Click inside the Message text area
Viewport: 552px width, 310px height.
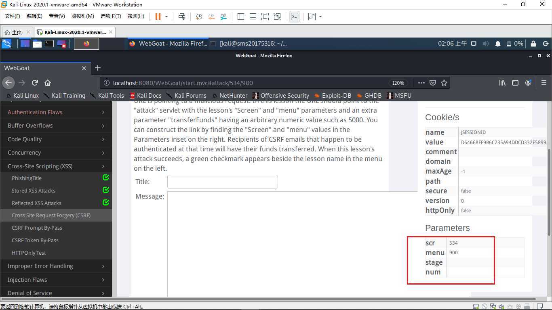point(293,244)
